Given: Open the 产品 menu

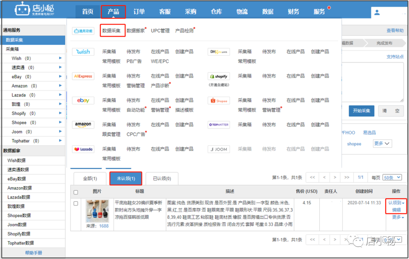Looking at the screenshot, I should [x=113, y=12].
